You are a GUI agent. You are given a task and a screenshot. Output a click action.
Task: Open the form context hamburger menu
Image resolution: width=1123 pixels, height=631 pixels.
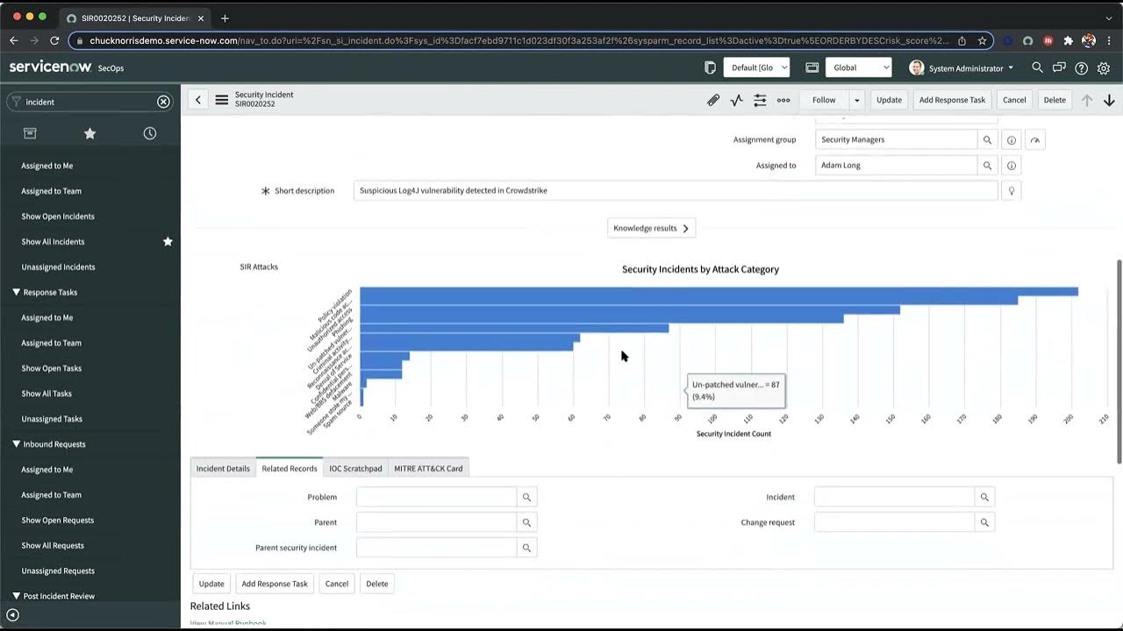pyautogui.click(x=222, y=100)
